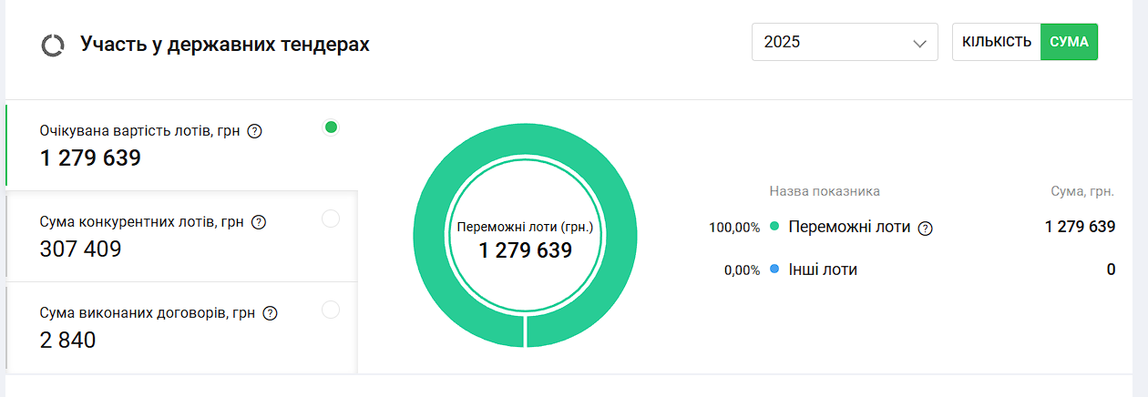Click the Інші лоти sum value 0
Viewport: 1148px width, 397px height.
[1111, 270]
